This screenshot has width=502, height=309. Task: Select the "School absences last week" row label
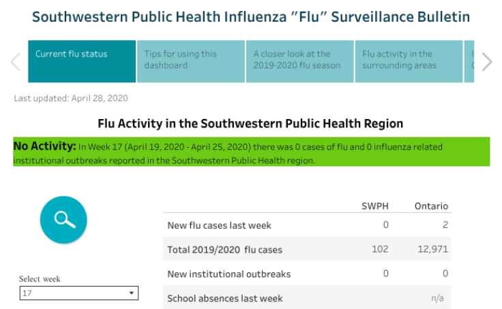[224, 298]
